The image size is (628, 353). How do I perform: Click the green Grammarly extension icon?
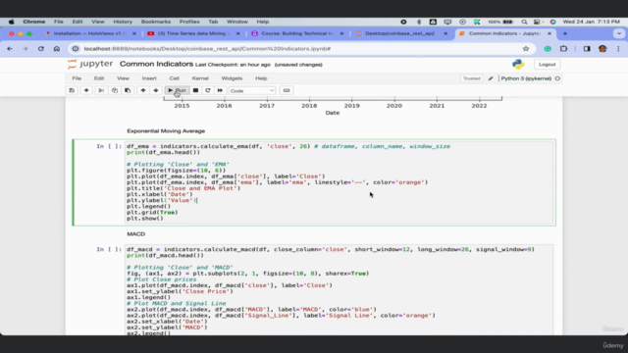(548, 49)
